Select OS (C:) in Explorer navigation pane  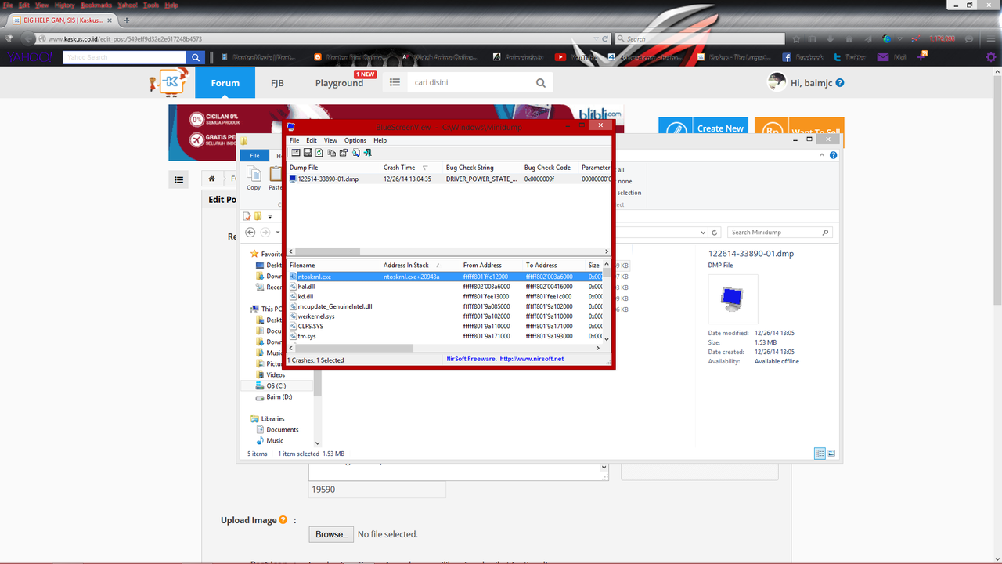[x=276, y=386]
